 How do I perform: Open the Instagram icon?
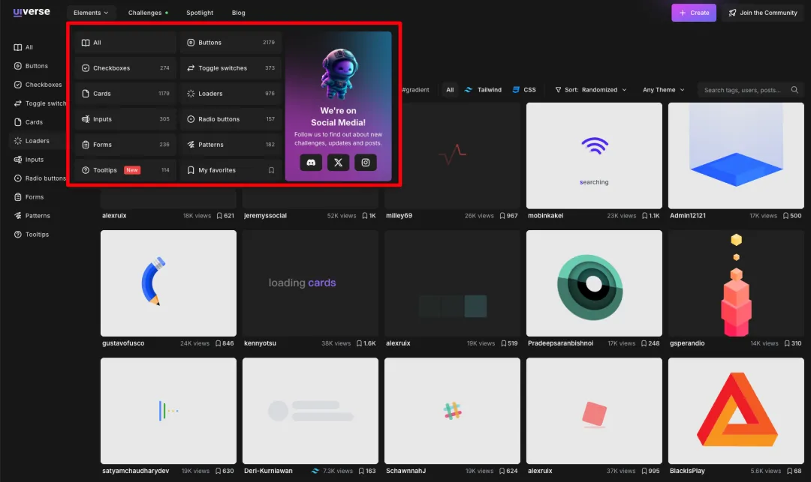point(366,162)
